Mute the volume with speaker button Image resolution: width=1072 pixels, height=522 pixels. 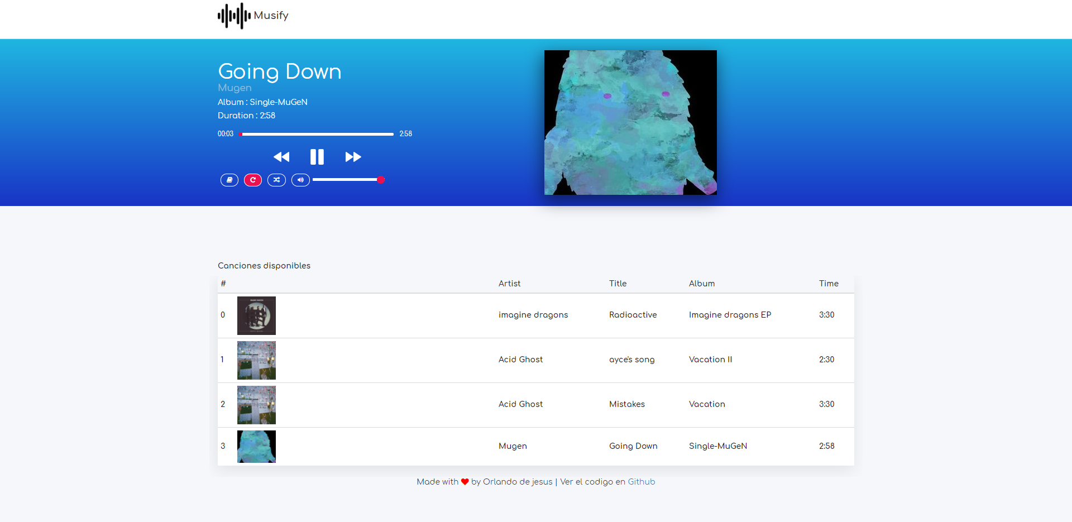tap(300, 180)
